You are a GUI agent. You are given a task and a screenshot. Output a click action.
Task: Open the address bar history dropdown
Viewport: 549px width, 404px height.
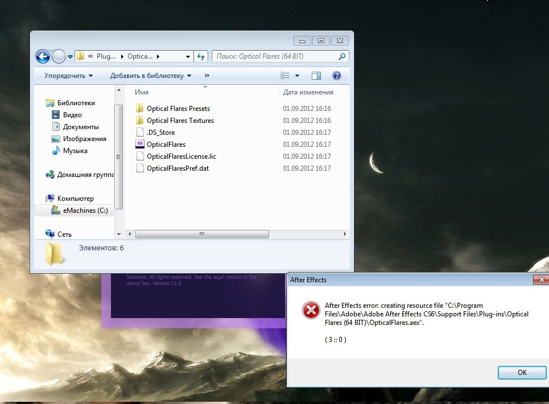[x=188, y=56]
